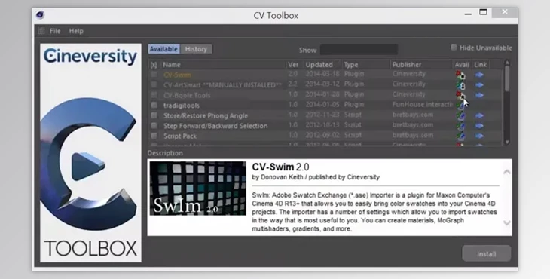Click CV-Boole Tools availability status icon

(x=460, y=95)
